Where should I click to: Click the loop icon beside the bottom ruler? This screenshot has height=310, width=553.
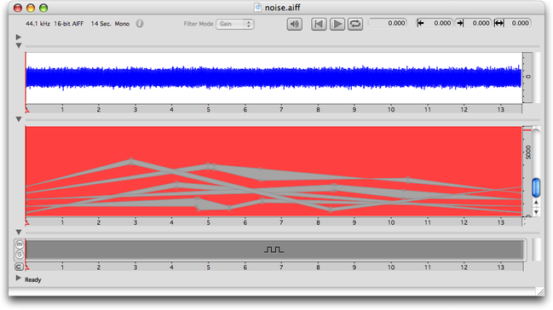pos(19,267)
